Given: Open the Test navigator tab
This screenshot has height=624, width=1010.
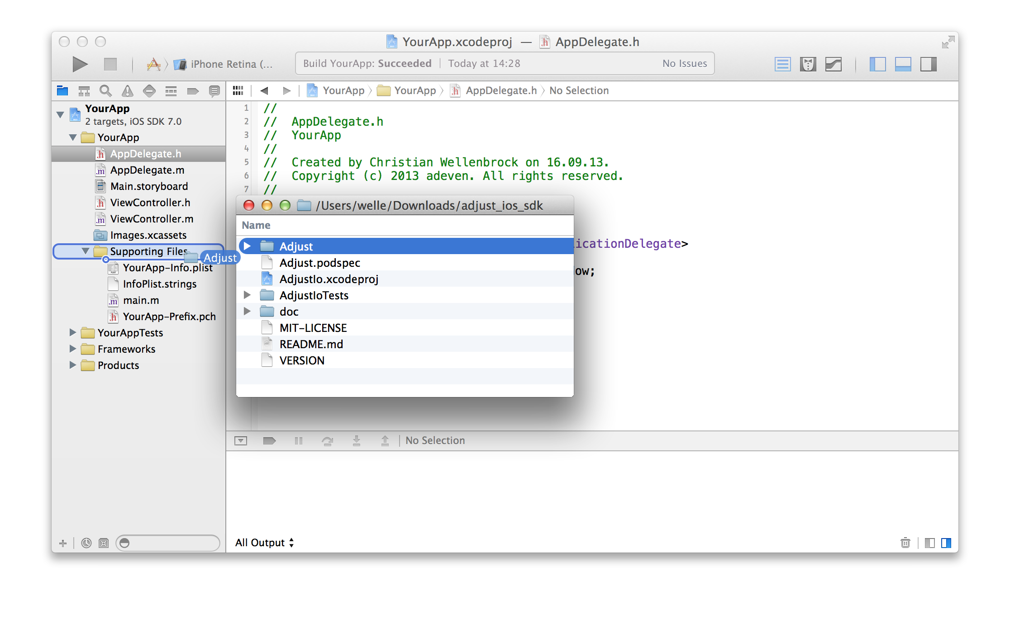Looking at the screenshot, I should click(149, 91).
